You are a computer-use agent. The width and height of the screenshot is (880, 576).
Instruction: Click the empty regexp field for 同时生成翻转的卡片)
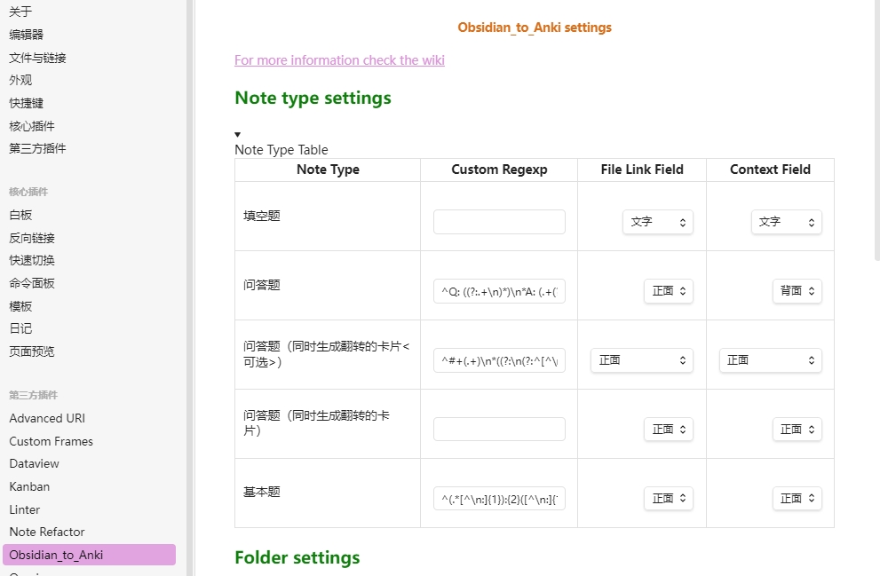coord(499,430)
